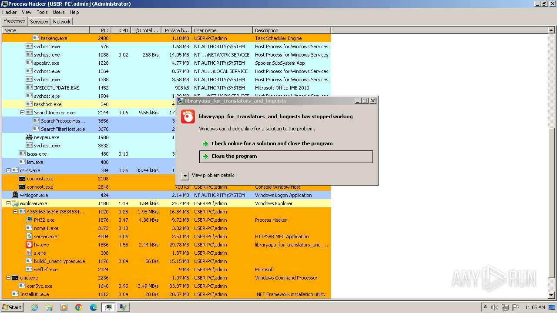Select the build6_unencrypted.exe row
Viewport: 557px width, 313px height.
167,261
